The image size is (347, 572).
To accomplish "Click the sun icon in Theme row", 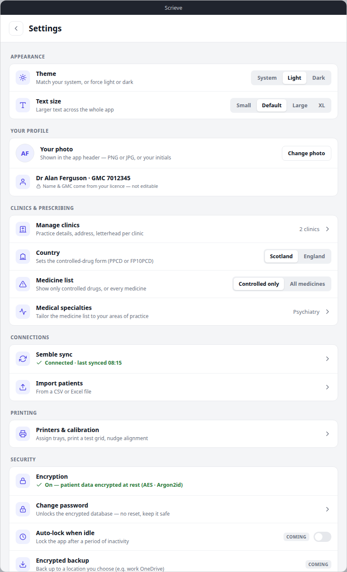I will pos(23,78).
